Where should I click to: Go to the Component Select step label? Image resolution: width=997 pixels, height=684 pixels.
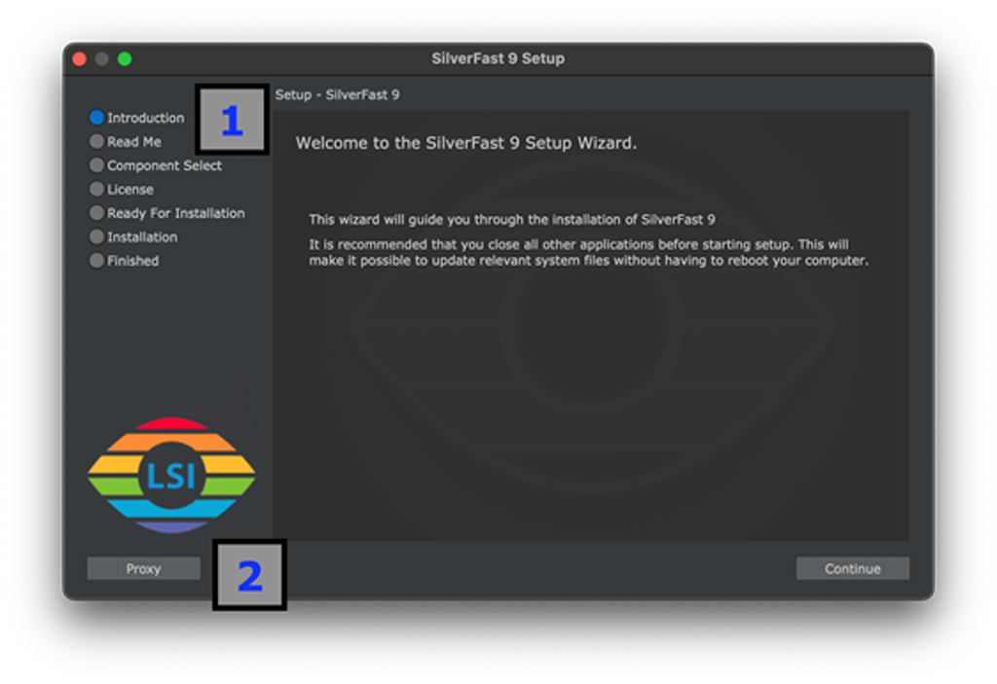[164, 165]
